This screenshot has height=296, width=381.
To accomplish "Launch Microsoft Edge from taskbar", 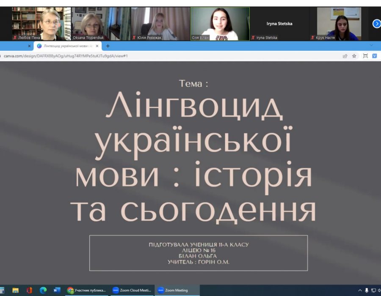I will (43, 291).
